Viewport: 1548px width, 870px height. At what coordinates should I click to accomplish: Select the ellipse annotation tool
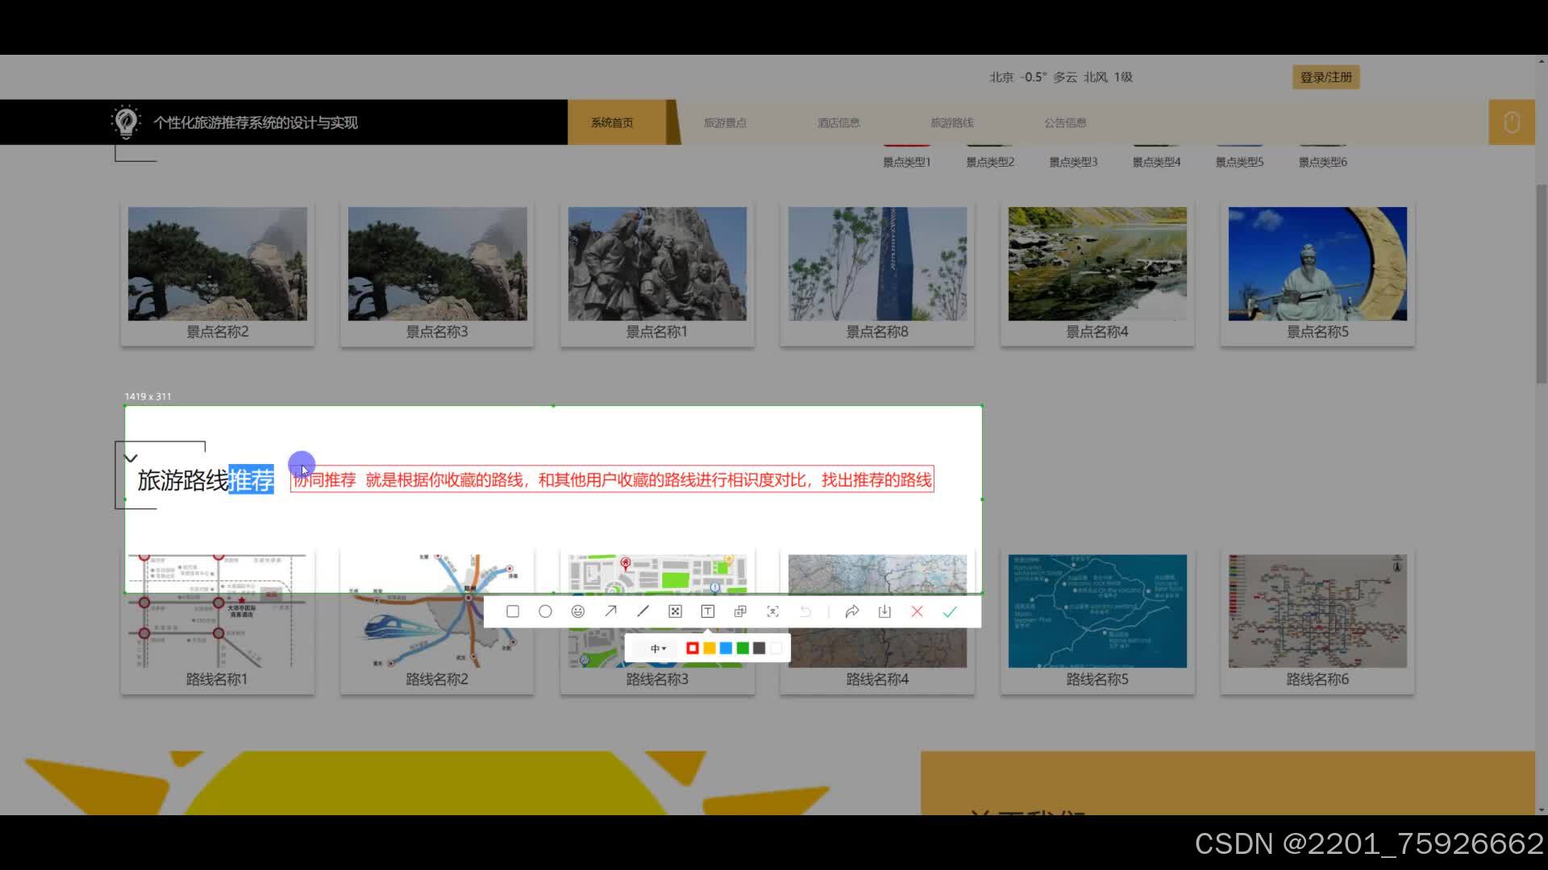(x=545, y=611)
